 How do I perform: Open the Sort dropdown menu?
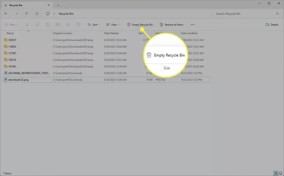tap(94, 25)
